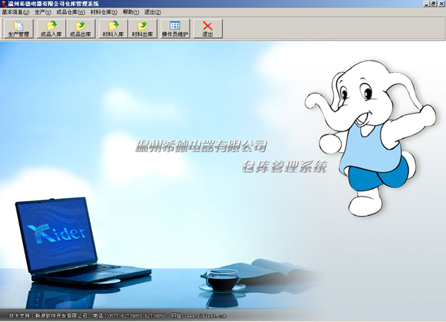Click the app icon in the title bar
The width and height of the screenshot is (446, 322).
4,4
